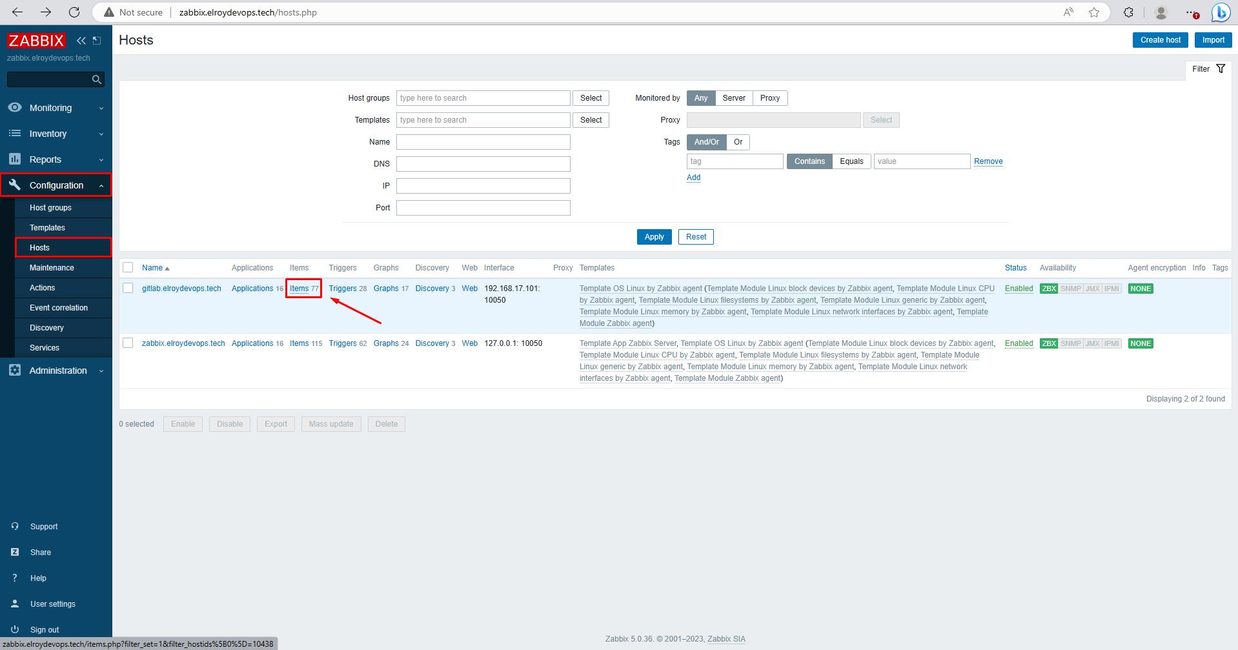Click the Import button
The height and width of the screenshot is (650, 1238).
[x=1213, y=40]
